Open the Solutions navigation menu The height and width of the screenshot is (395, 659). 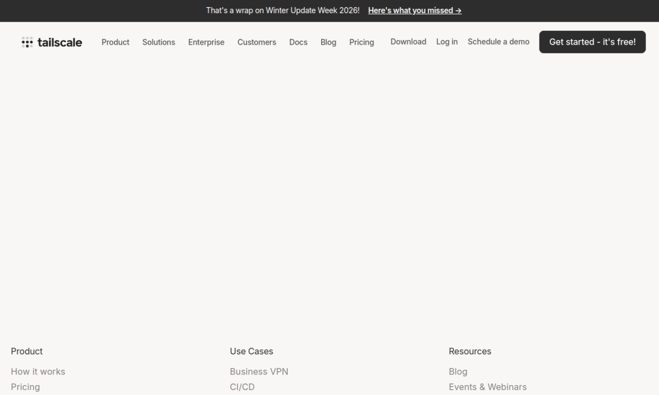[159, 42]
